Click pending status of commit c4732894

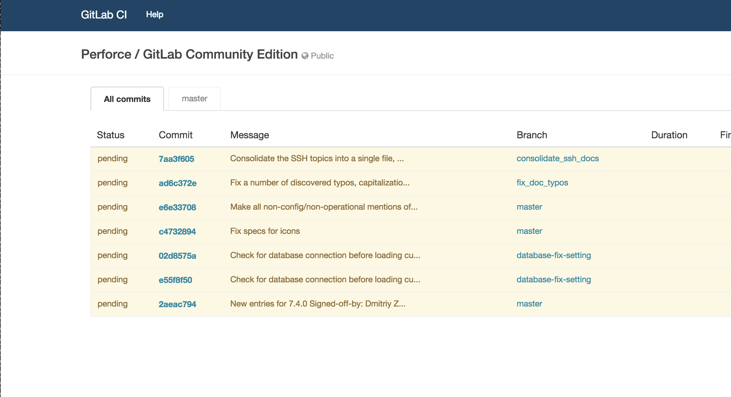coord(113,231)
